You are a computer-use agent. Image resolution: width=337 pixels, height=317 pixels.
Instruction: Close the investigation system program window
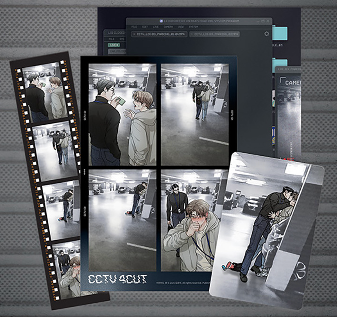268,21
